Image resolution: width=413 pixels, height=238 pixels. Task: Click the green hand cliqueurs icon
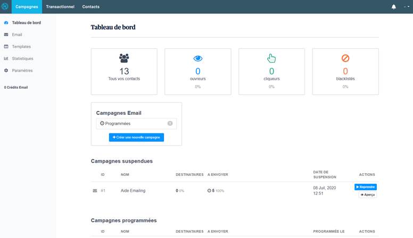coord(271,58)
